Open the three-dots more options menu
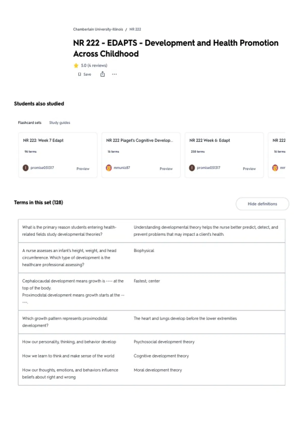Viewport: 303px width, 430px height. [x=114, y=74]
